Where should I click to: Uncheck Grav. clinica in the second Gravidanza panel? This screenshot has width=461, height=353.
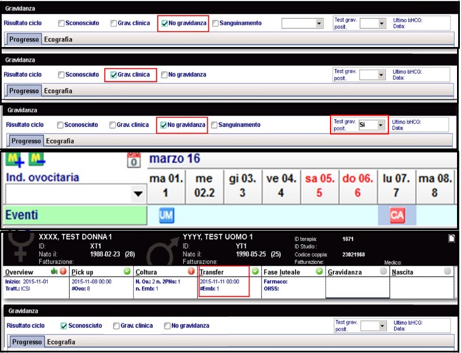click(113, 75)
